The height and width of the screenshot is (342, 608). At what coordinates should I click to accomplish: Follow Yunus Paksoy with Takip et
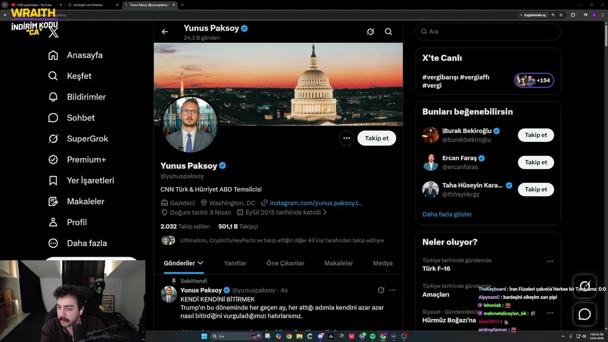click(377, 138)
